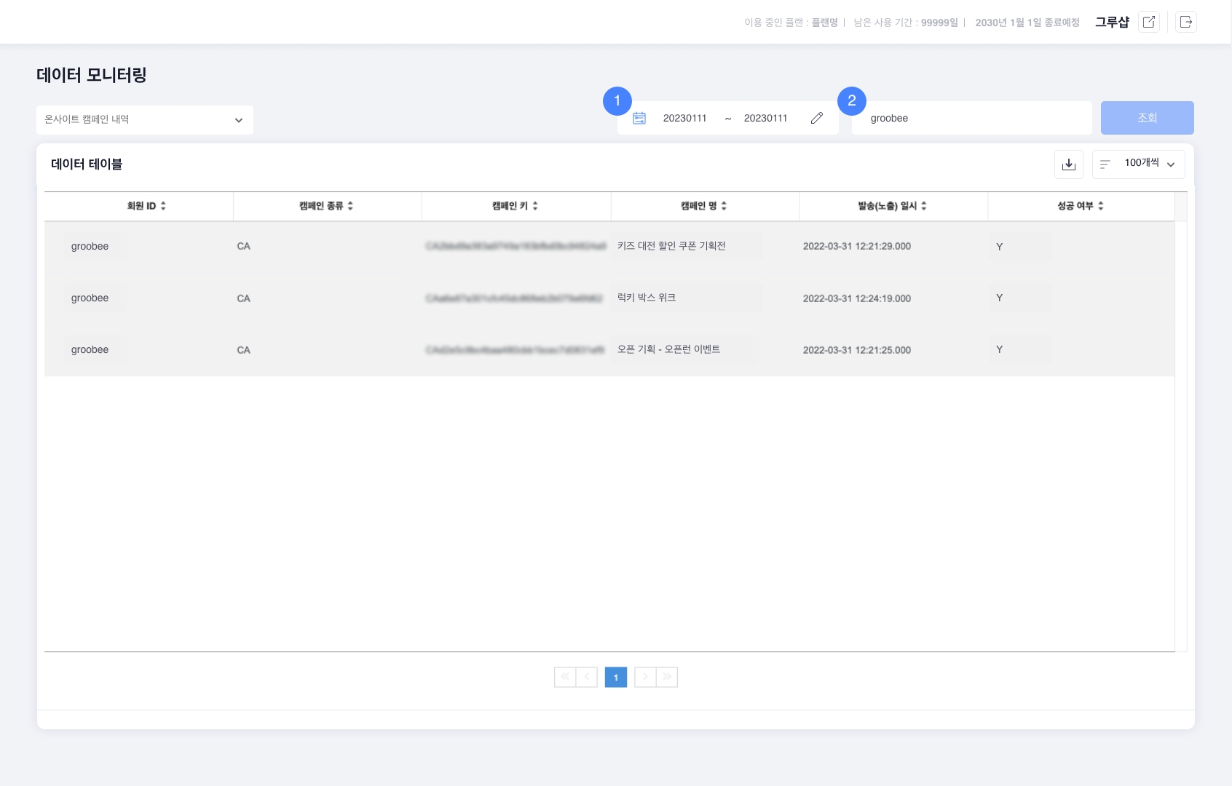The image size is (1232, 786).
Task: Go to the next page arrow
Action: 645,677
